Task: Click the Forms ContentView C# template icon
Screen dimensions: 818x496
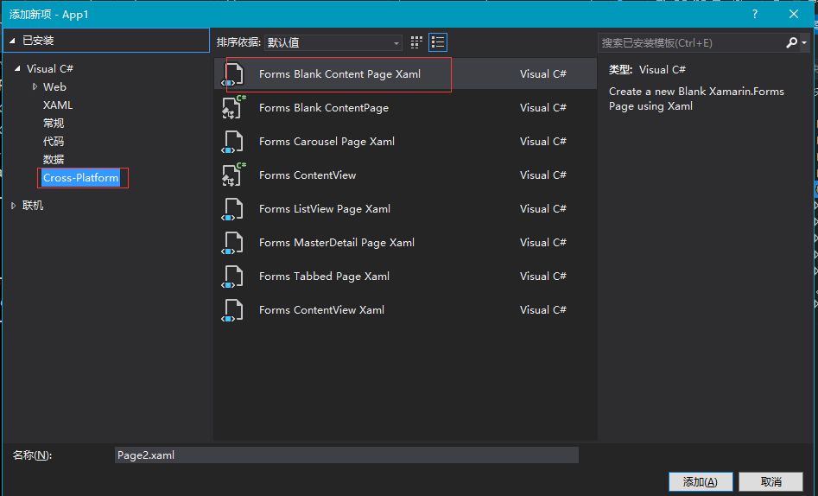Action: [x=233, y=175]
